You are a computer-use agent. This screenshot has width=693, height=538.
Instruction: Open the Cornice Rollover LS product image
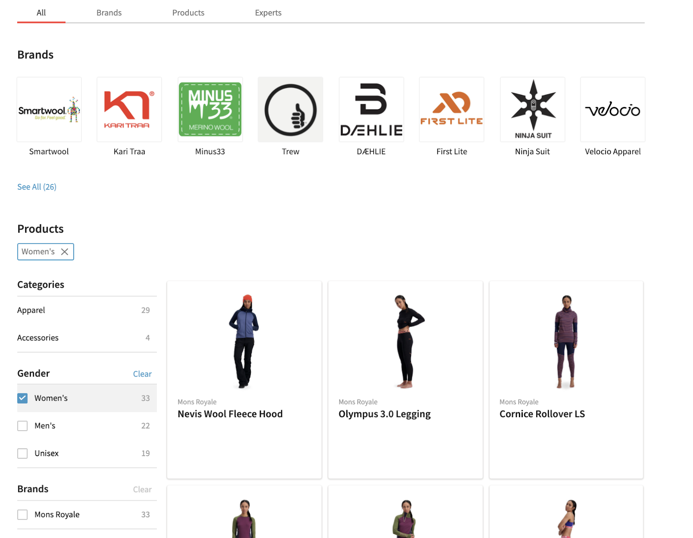click(566, 341)
